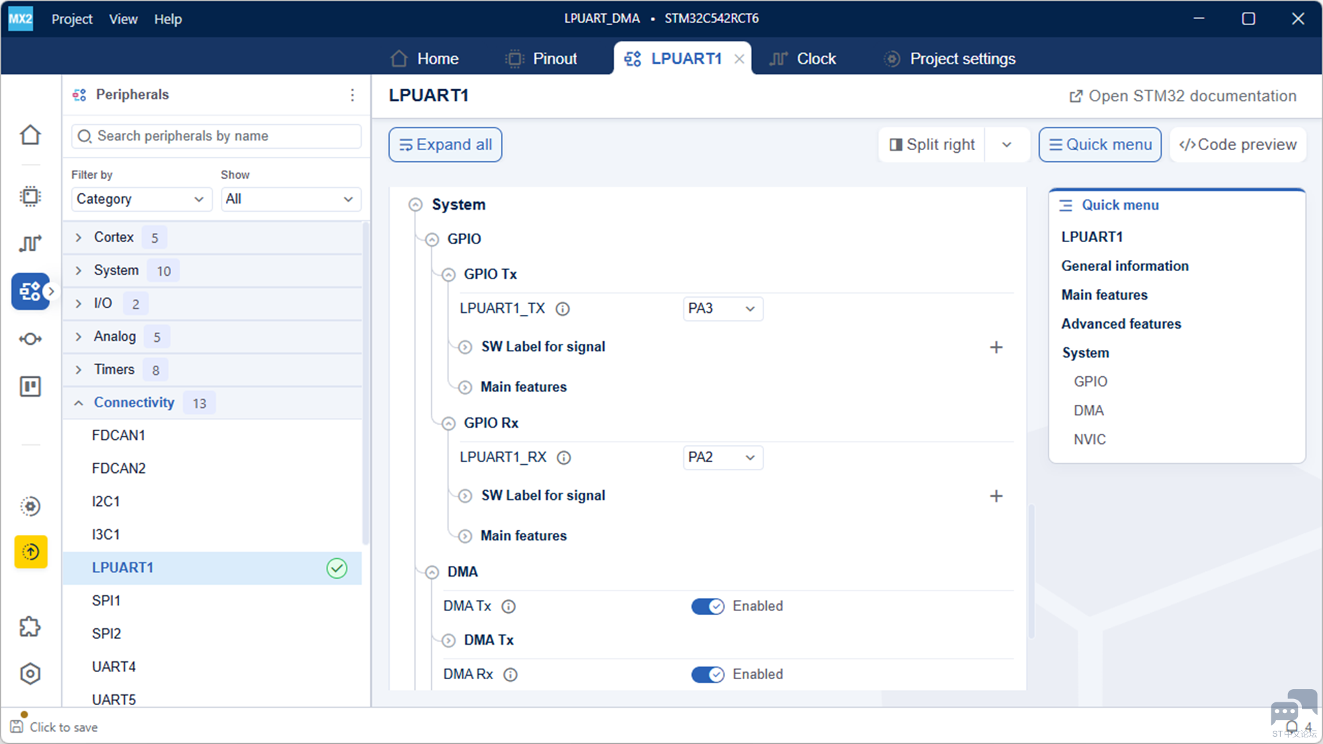The height and width of the screenshot is (744, 1323).
Task: Click the three-dot Peripherals panel menu
Action: pos(353,95)
